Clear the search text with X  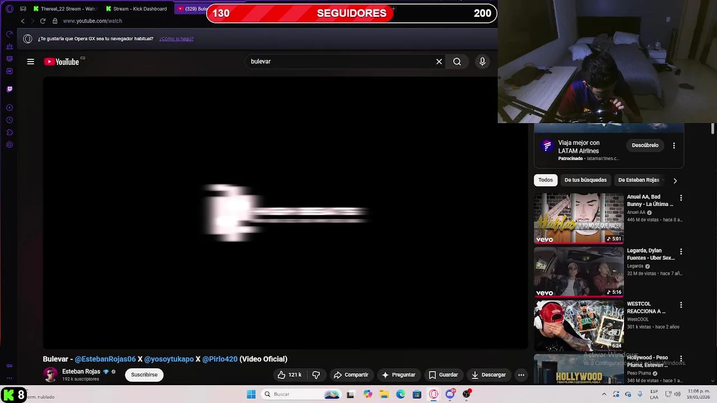click(x=439, y=62)
